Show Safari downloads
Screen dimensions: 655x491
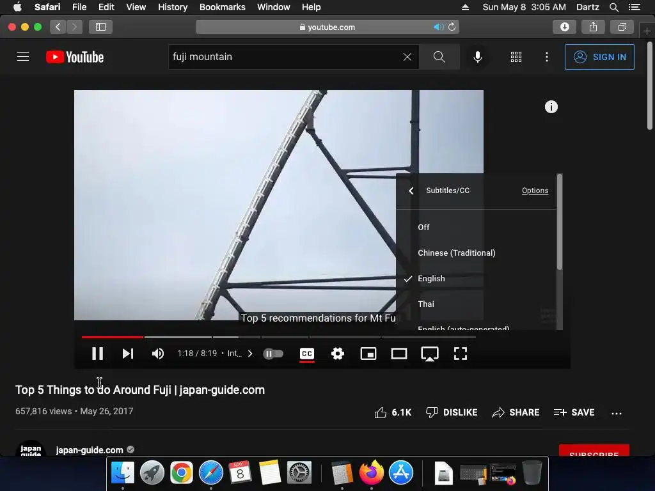[x=564, y=27]
